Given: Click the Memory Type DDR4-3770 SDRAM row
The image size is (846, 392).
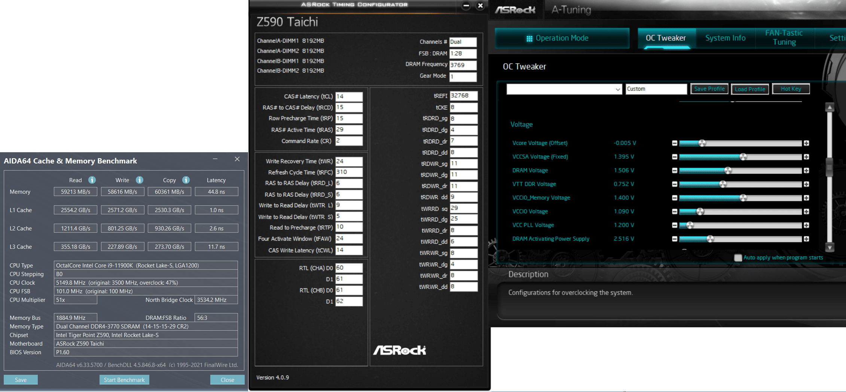Looking at the screenshot, I should pos(146,327).
